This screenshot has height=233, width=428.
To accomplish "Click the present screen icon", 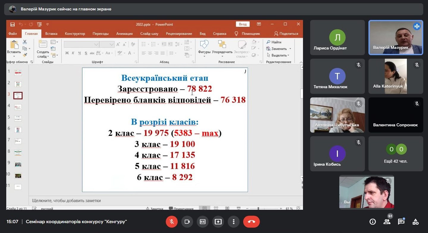I will click(x=218, y=222).
